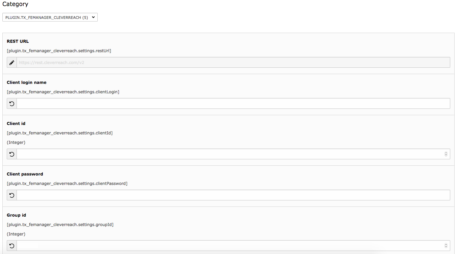The image size is (458, 254).
Task: Click the Group id number stepper
Action: tap(446, 246)
